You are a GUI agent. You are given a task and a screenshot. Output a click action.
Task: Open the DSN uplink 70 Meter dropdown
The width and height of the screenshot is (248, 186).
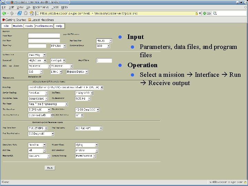click(x=39, y=66)
